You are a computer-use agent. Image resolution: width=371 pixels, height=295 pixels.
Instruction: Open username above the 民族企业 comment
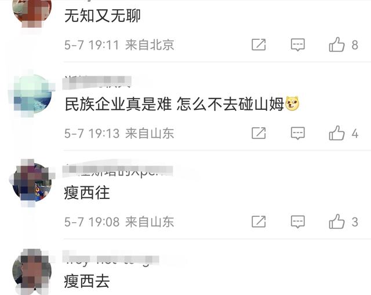(97, 82)
